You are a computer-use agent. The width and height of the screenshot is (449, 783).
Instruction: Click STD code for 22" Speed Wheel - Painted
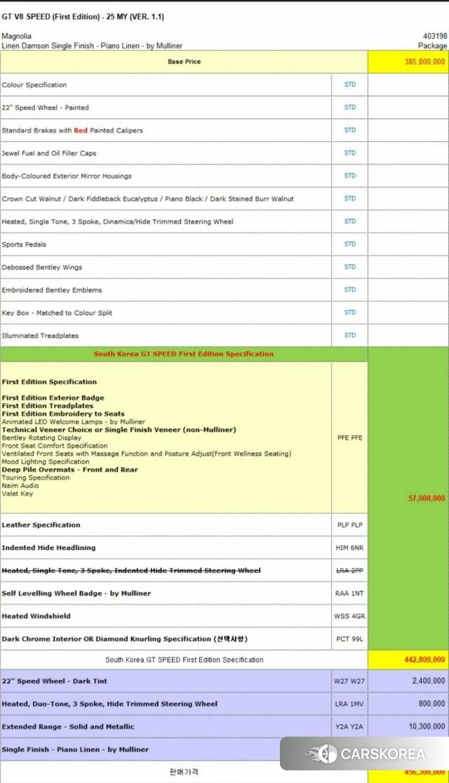coord(349,107)
